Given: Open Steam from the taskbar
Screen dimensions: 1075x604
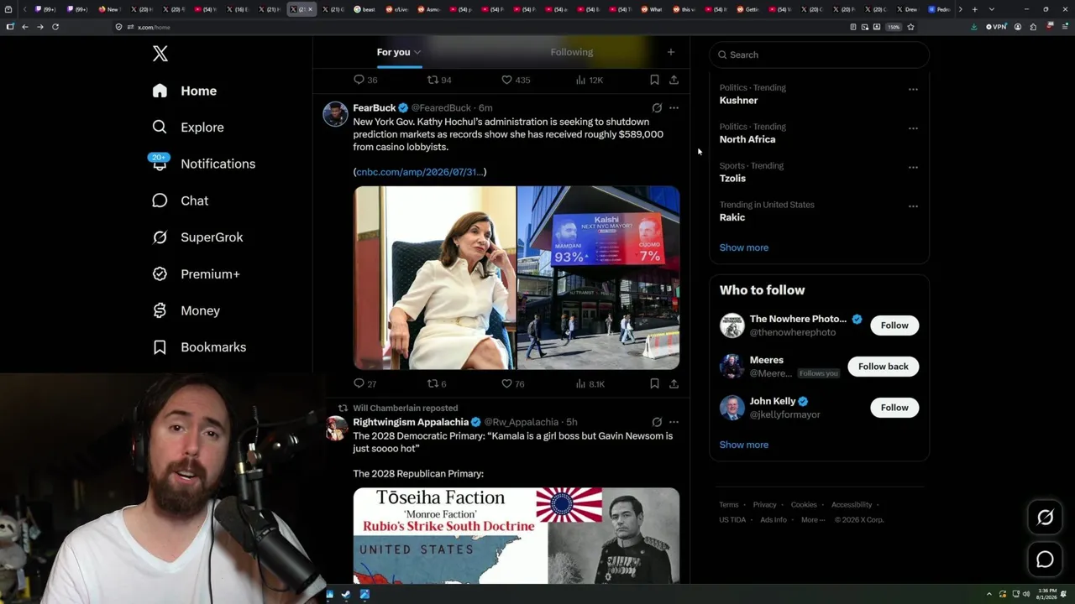Looking at the screenshot, I should (346, 595).
